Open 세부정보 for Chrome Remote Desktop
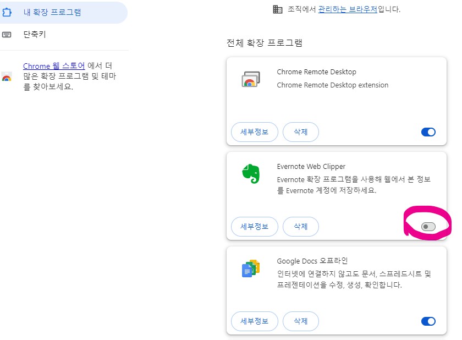 (255, 132)
